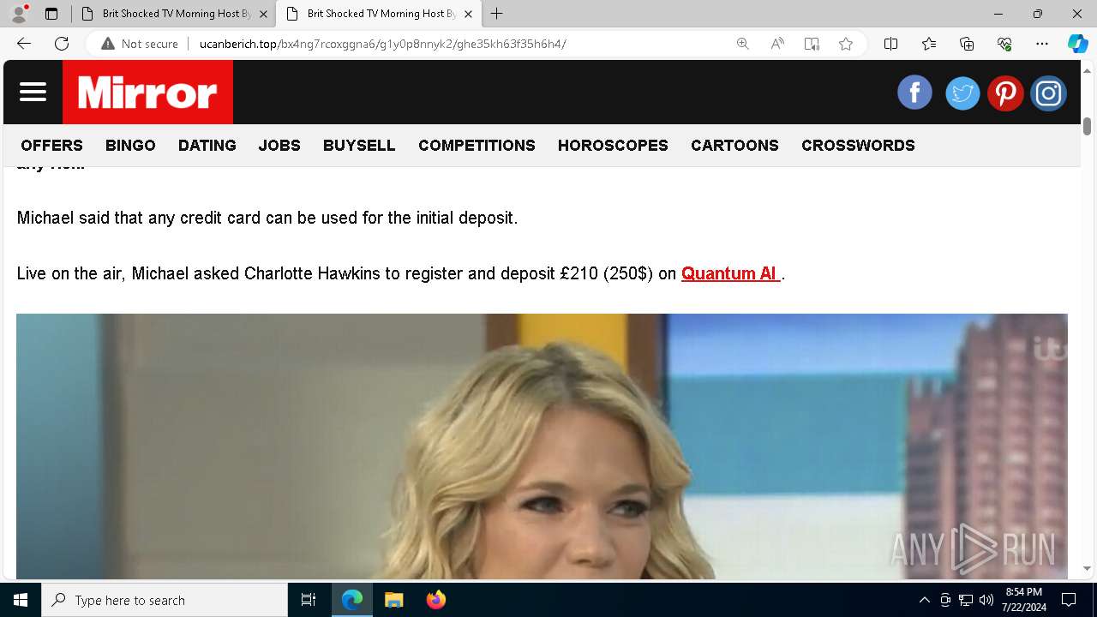Open the notification center

point(1069,600)
